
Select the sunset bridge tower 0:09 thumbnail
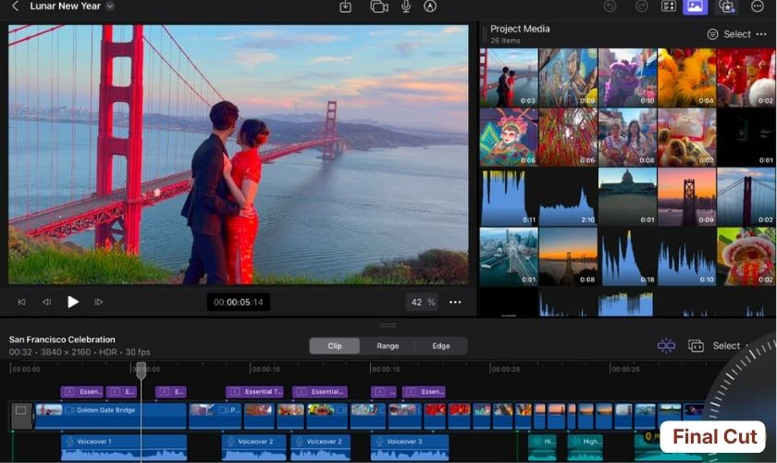click(686, 197)
